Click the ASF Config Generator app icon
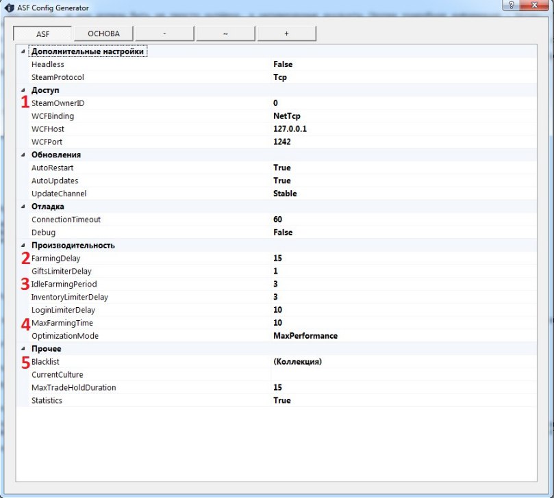Screen dimensions: 554x498 (9, 8)
